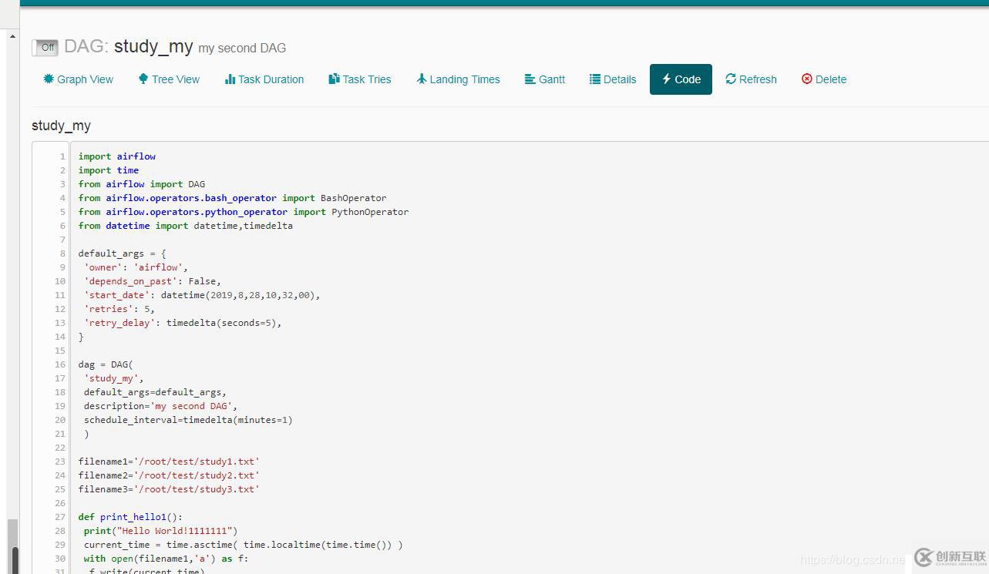Click the watermark logo in bottom-right corner
Viewport: 989px width, 574px height.
pos(949,557)
